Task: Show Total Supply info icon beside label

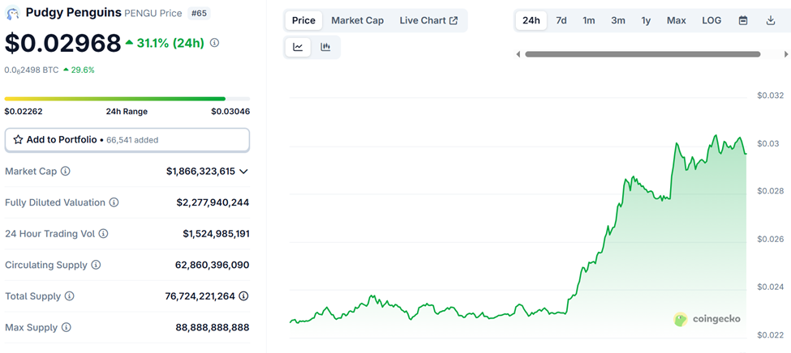Action: pos(70,296)
